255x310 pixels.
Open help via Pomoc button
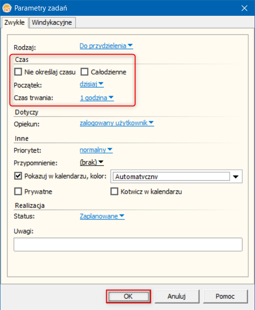click(x=225, y=296)
